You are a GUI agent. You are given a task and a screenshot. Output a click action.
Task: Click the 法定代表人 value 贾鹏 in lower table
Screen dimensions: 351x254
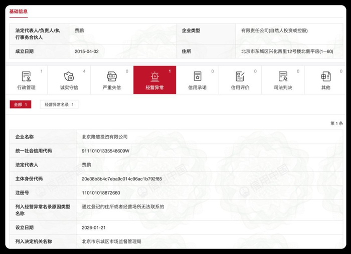86,164
